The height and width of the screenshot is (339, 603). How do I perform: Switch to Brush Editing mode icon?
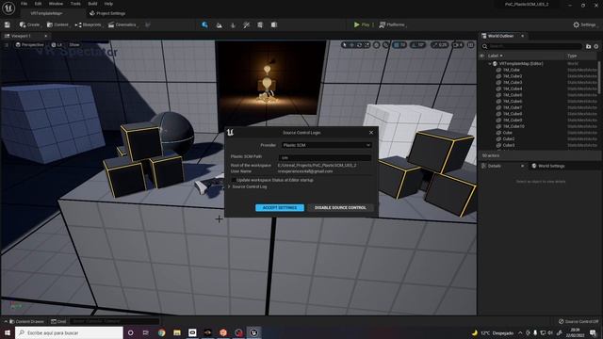tap(274, 25)
